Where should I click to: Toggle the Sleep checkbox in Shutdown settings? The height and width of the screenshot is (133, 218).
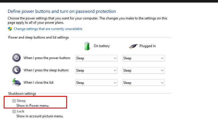pos(14,101)
